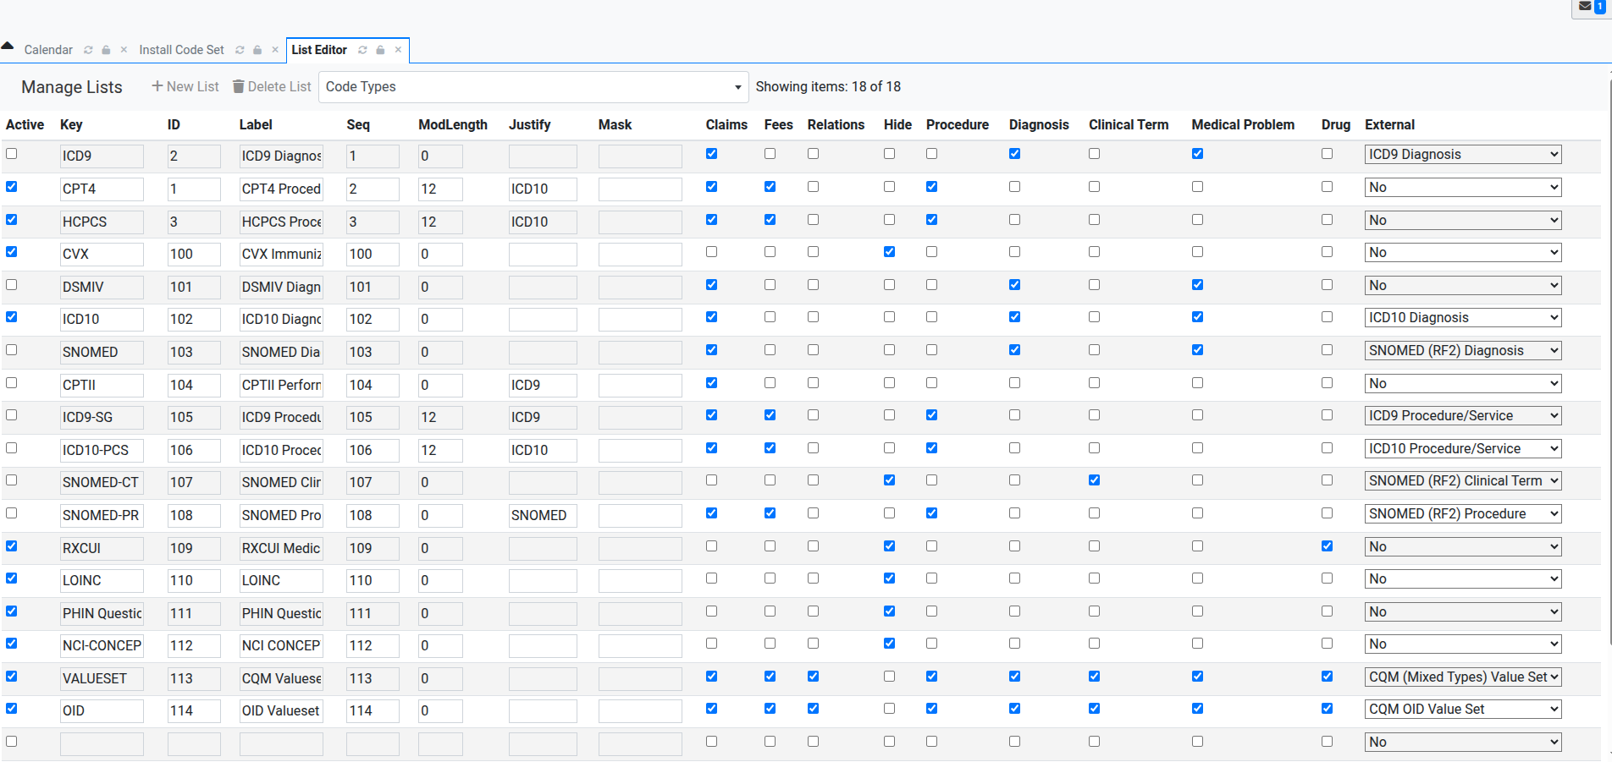Viewport: 1612px width, 762px height.
Task: Click the lock icon on Install Code Set tab
Action: [257, 50]
